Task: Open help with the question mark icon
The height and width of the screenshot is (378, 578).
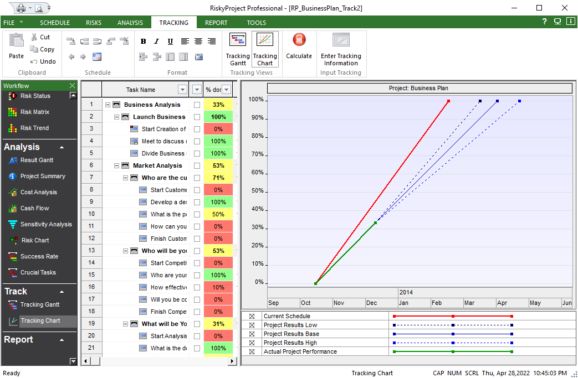Action: coord(544,22)
